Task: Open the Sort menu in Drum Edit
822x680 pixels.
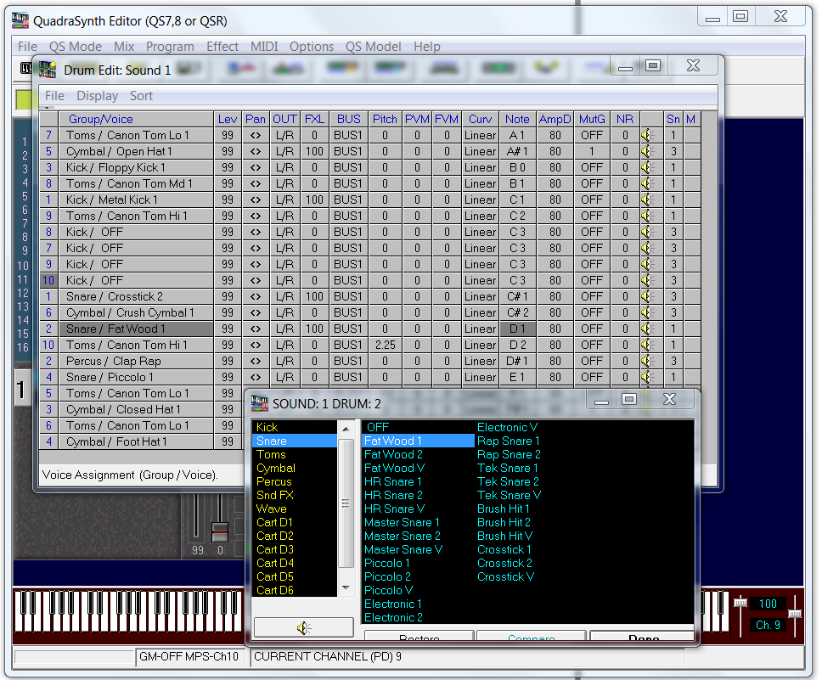Action: pos(141,96)
